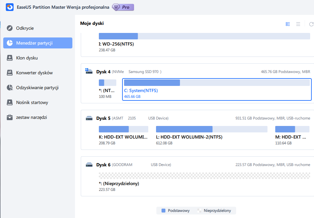314x218 pixels.
Task: Click the Odkrycie compass icon
Action: [10, 28]
